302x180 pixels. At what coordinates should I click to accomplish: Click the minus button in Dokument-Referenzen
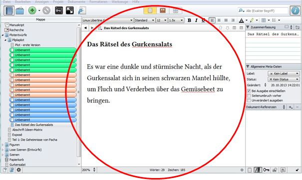298,107
